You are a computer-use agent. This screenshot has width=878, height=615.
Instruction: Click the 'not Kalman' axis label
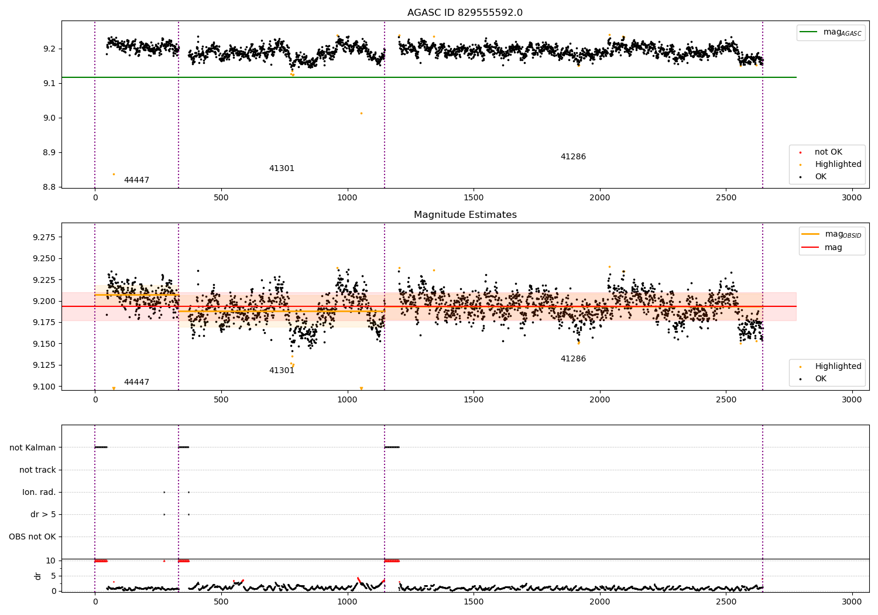click(x=33, y=448)
